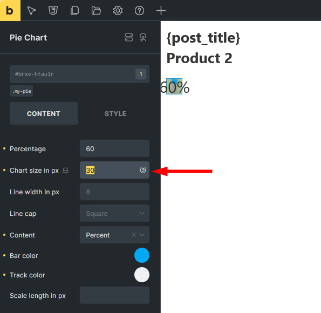Viewport: 321px width, 313px height.
Task: Open the CSS editor from top toolbar
Action: point(53,11)
